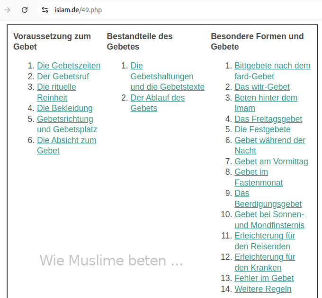Open Die Absicht zum Gebet link
The image size is (322, 298).
pyautogui.click(x=67, y=145)
